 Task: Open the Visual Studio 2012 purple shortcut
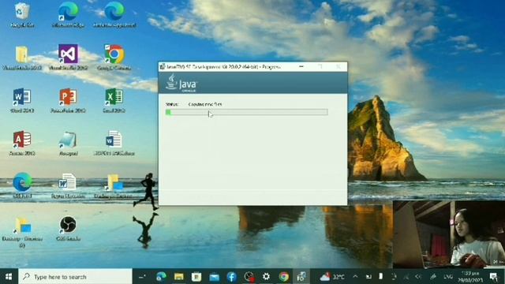point(68,57)
